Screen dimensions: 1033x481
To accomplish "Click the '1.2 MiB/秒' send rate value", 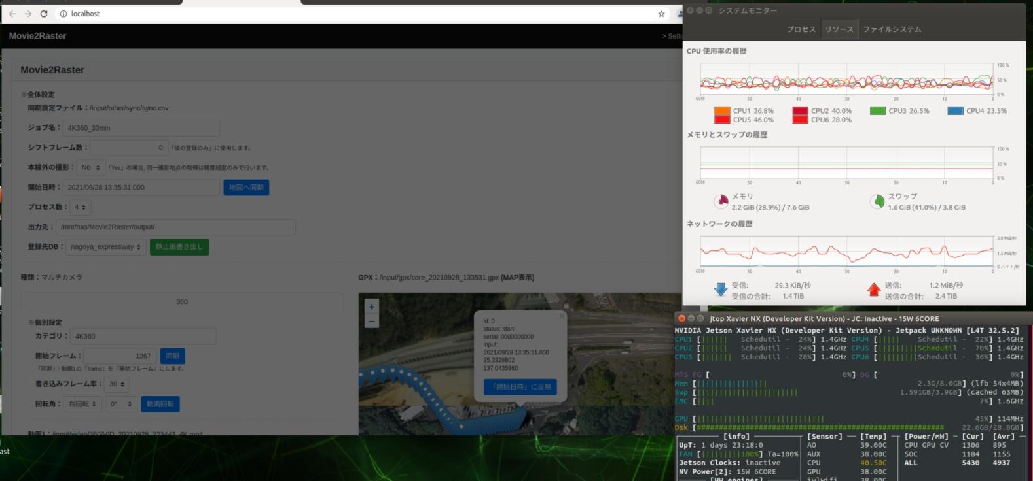I will click(946, 286).
